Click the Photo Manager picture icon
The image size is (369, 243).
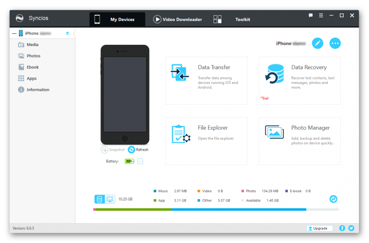tap(274, 132)
